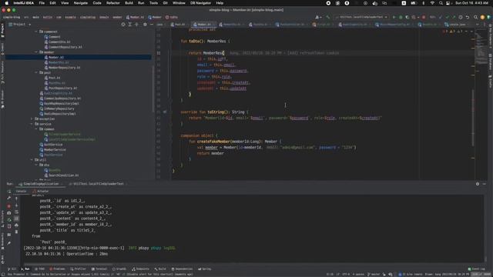This screenshot has height=277, width=493.
Task: Open Git history clock icon
Action: [x=461, y=17]
